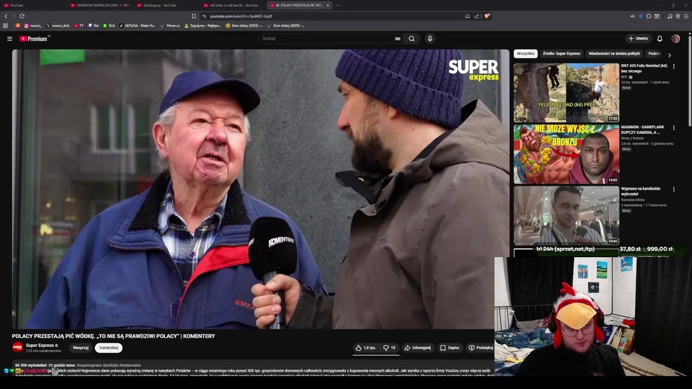
Task: Go back in browser history
Action: point(6,16)
